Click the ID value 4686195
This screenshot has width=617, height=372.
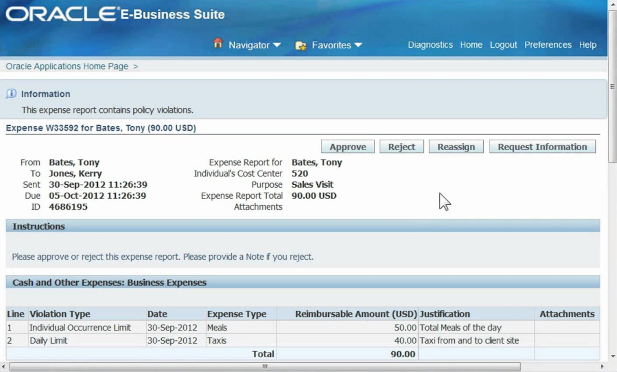(68, 207)
